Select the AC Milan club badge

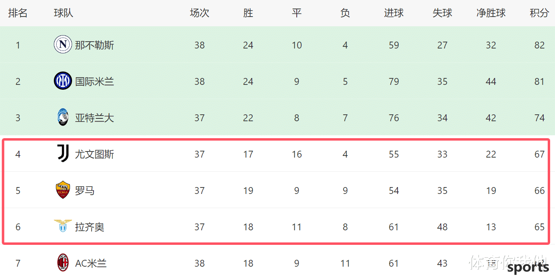pyautogui.click(x=63, y=263)
